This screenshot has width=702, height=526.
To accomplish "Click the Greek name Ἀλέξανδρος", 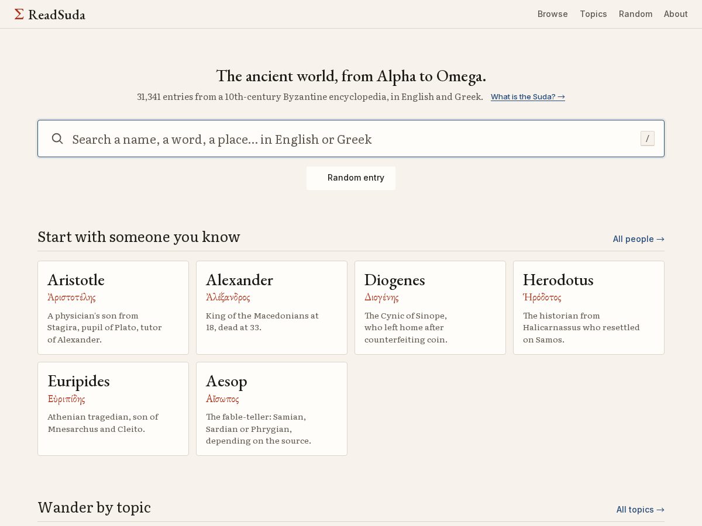I will tap(228, 297).
